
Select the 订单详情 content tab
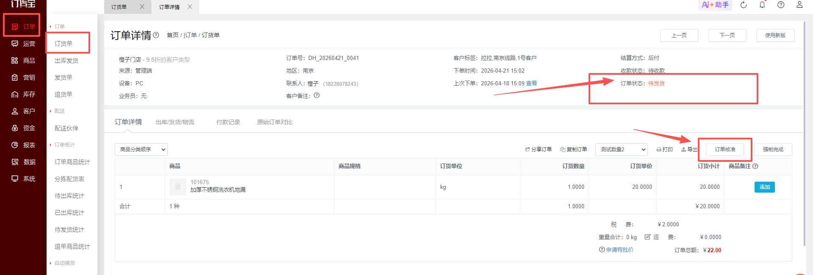pyautogui.click(x=128, y=122)
